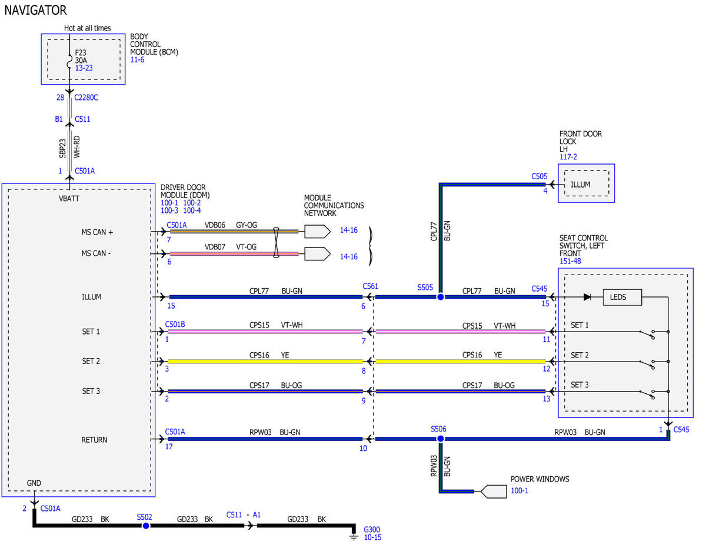706x545 pixels.
Task: Open the 151-48 seat control switch link
Action: click(x=570, y=261)
